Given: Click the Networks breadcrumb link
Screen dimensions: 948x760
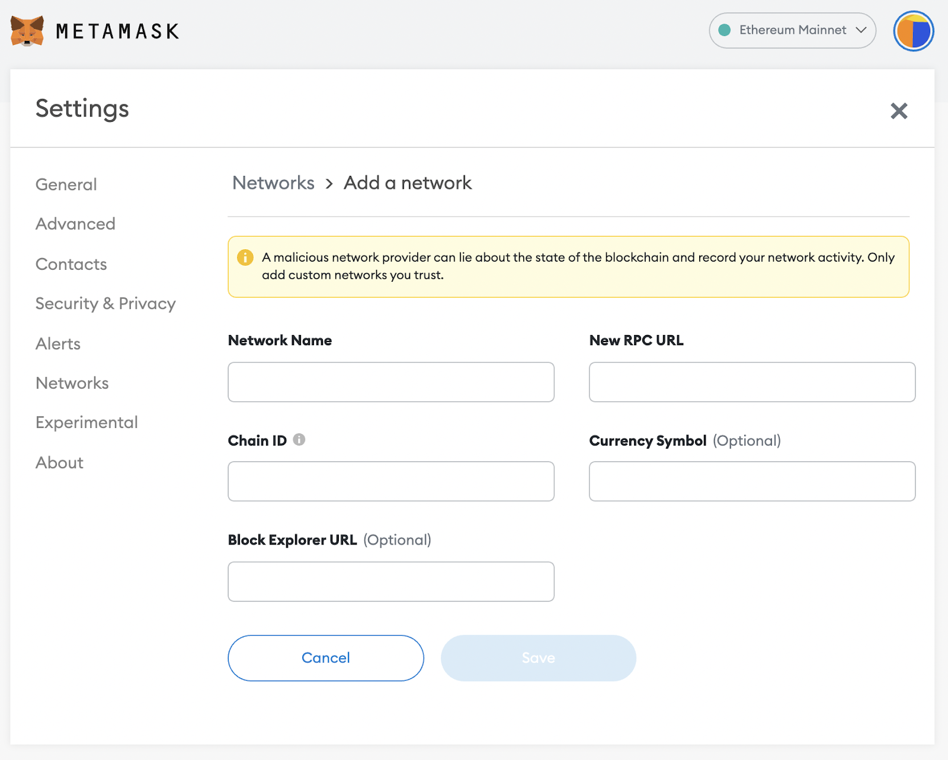Looking at the screenshot, I should tap(273, 183).
